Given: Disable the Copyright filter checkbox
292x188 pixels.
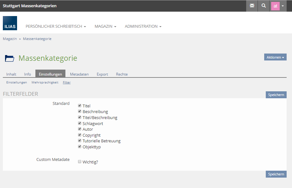Looking at the screenshot, I should 80,135.
